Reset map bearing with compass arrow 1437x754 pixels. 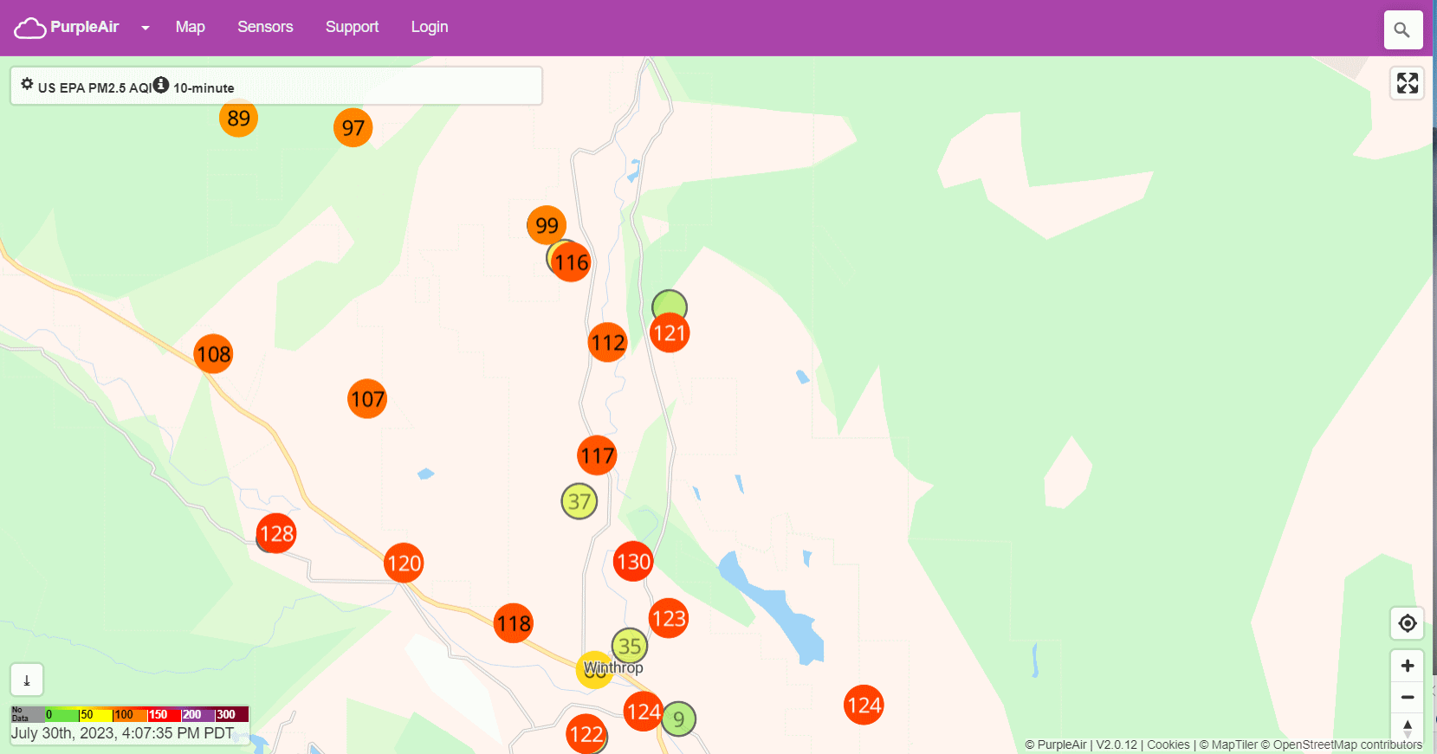tap(1407, 726)
